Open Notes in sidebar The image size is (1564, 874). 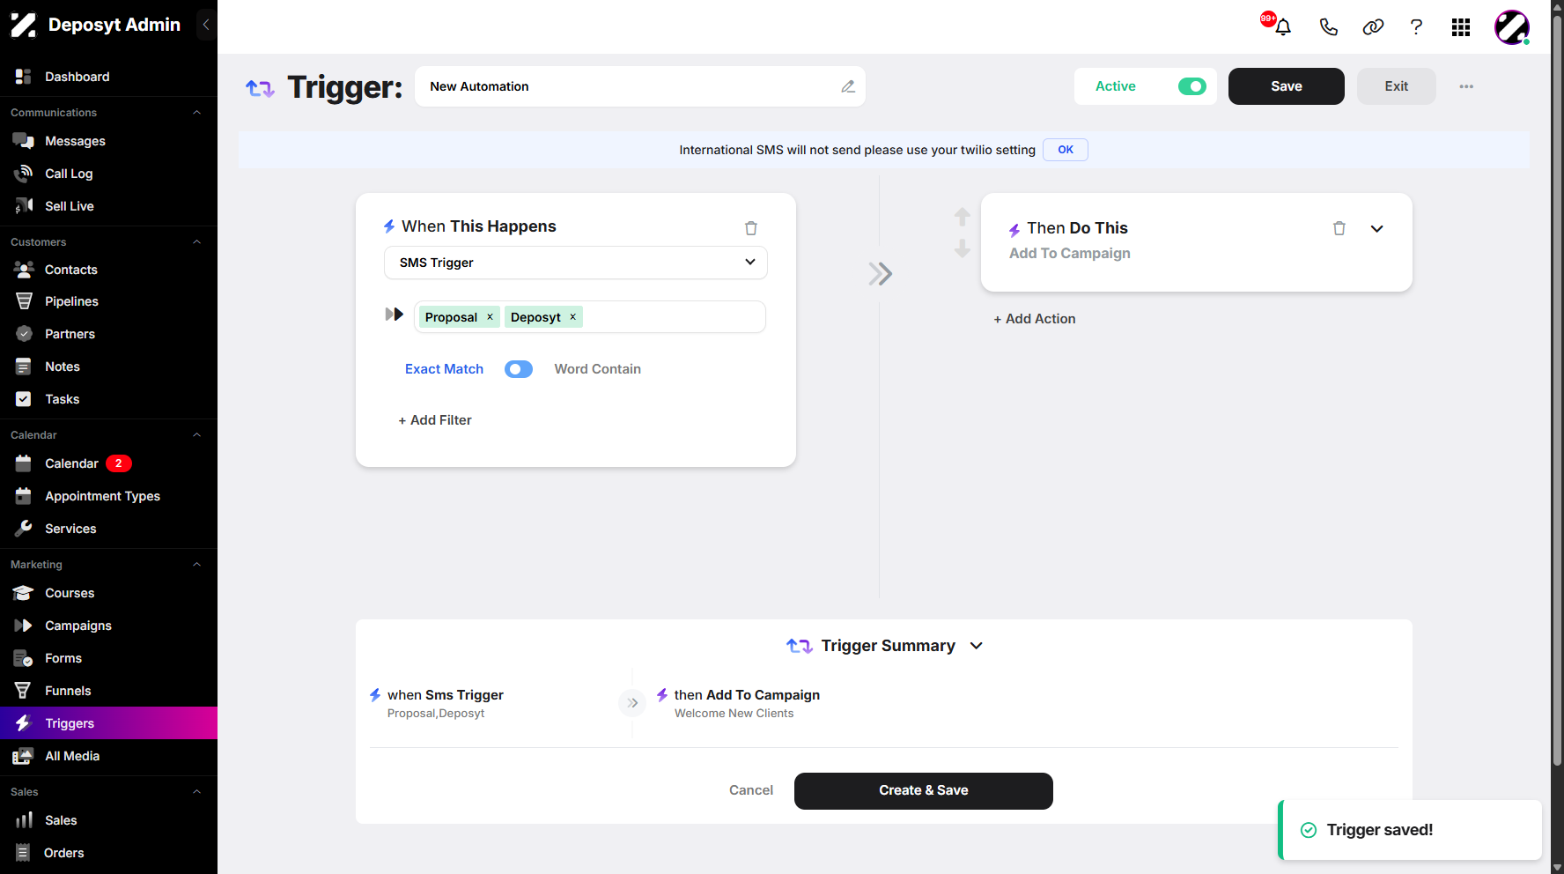[x=108, y=367]
